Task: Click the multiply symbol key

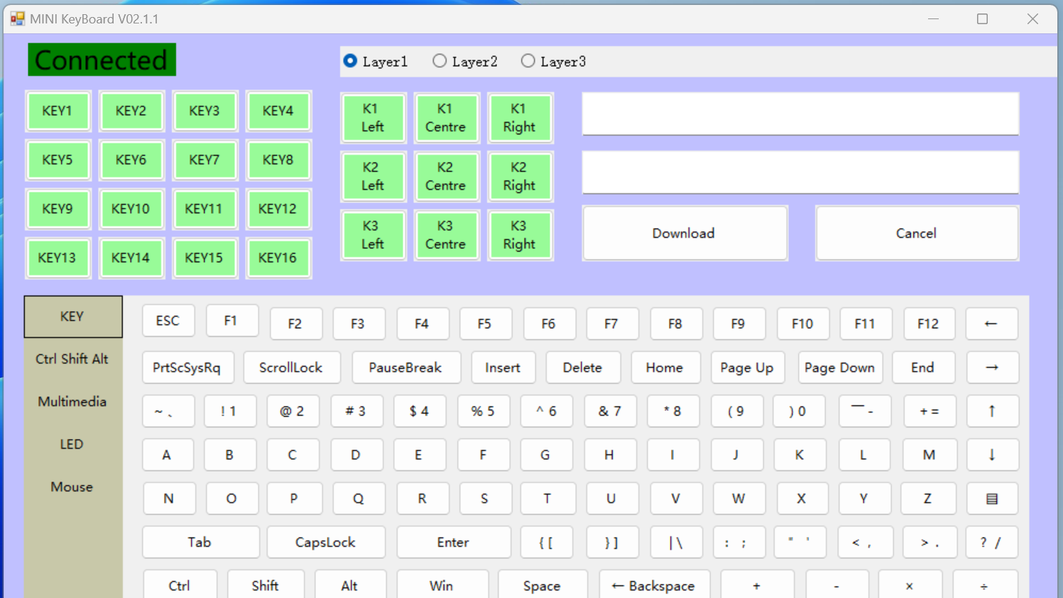Action: tap(909, 585)
